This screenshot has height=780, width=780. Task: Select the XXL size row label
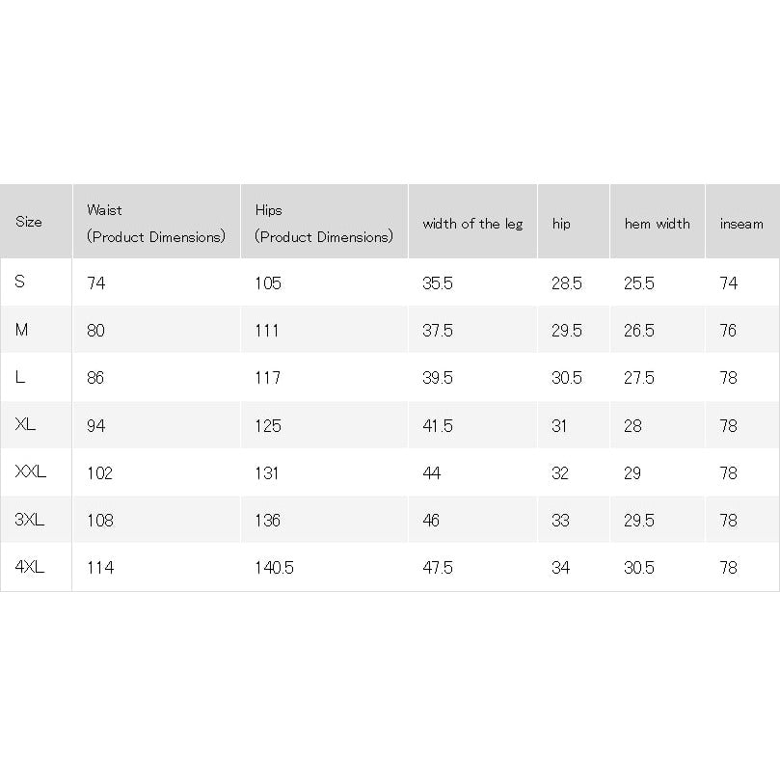[30, 471]
